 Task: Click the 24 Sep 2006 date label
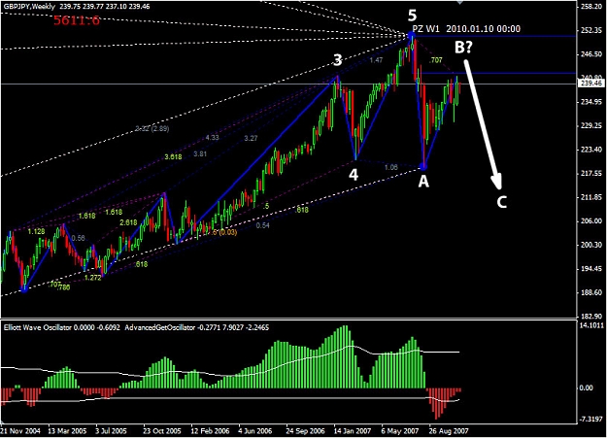[x=305, y=431]
